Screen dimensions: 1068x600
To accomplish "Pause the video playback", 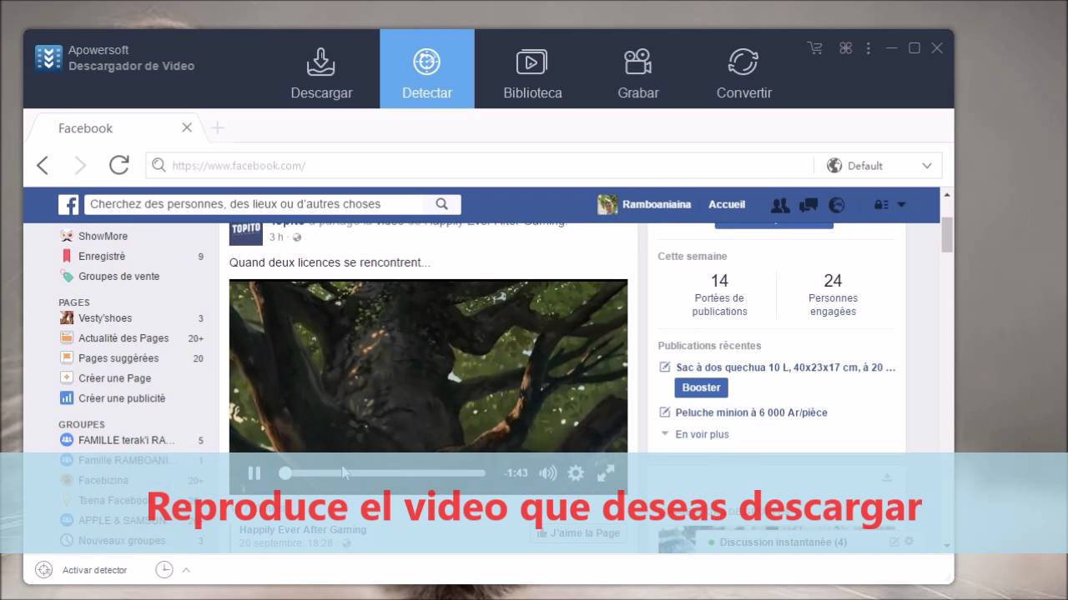I will coord(254,473).
